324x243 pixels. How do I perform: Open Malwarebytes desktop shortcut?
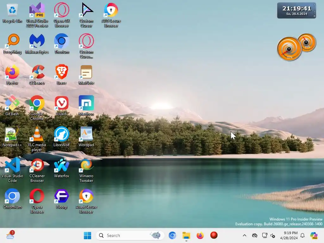click(x=37, y=44)
